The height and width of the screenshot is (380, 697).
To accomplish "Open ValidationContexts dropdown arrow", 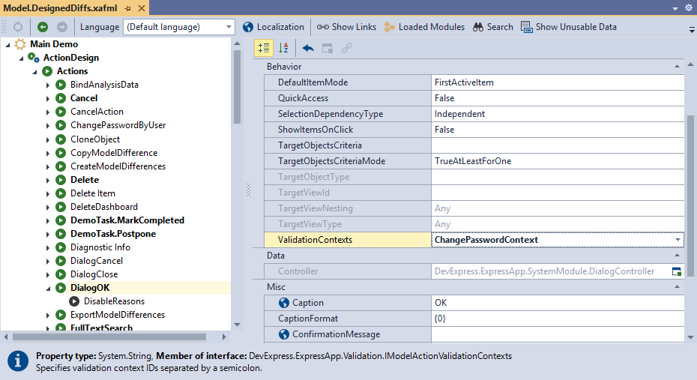I will click(678, 240).
